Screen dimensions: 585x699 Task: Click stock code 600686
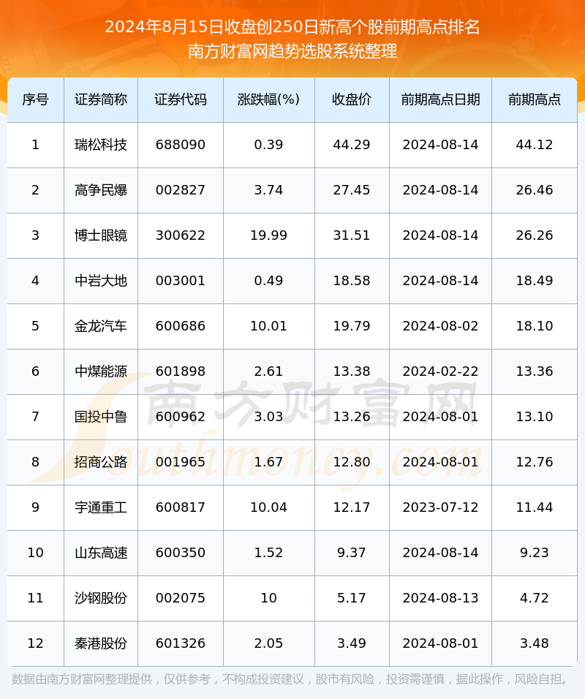coord(181,326)
